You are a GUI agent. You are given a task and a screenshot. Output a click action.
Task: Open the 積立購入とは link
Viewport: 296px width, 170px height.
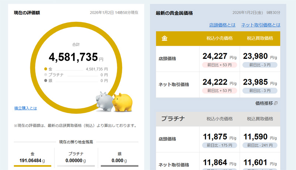point(26,108)
